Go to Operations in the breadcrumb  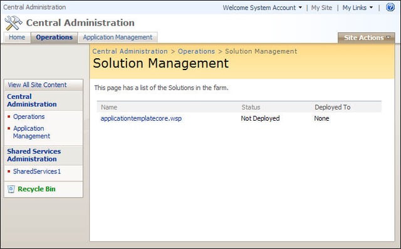pos(196,51)
